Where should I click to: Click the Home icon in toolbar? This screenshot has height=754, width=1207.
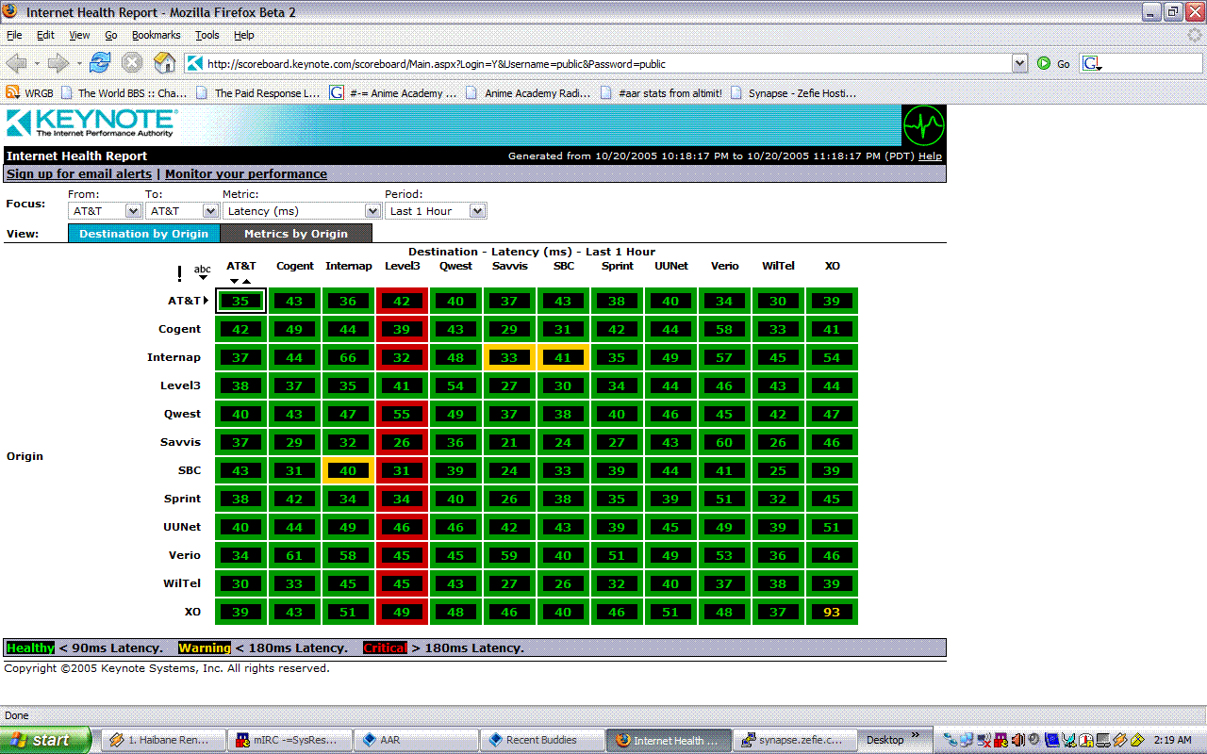coord(164,63)
